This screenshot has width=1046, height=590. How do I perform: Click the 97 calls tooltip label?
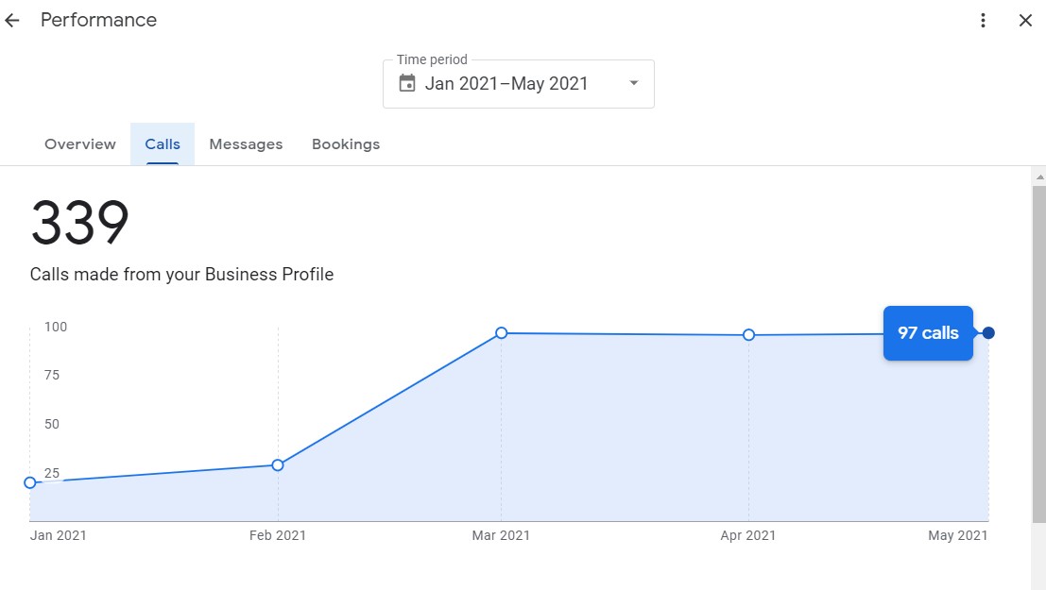tap(928, 333)
